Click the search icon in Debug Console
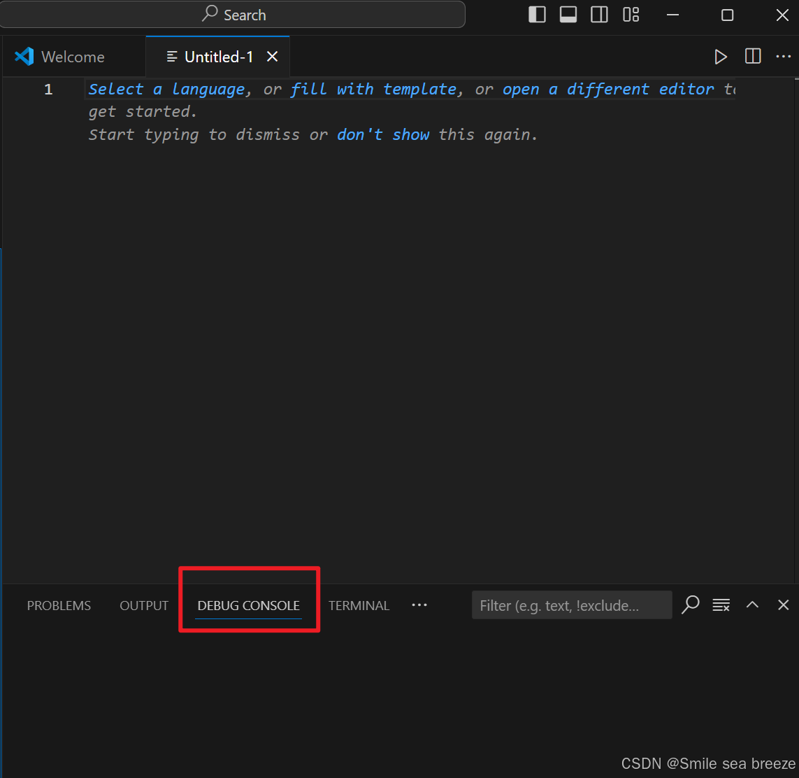 click(690, 604)
